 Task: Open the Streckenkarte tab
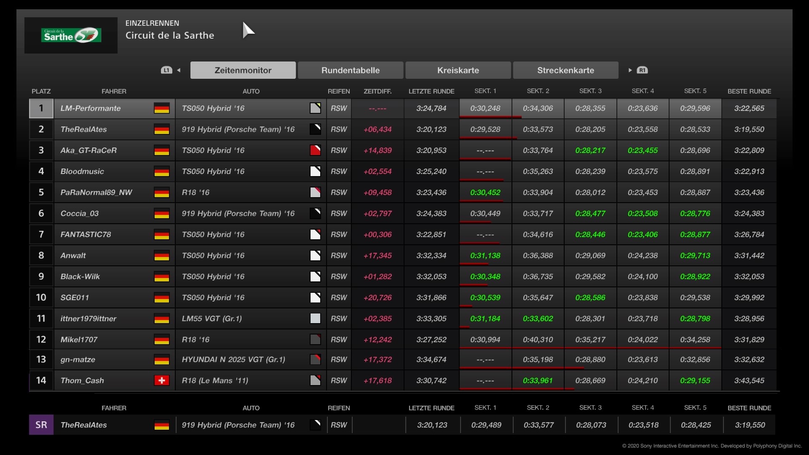tap(565, 70)
